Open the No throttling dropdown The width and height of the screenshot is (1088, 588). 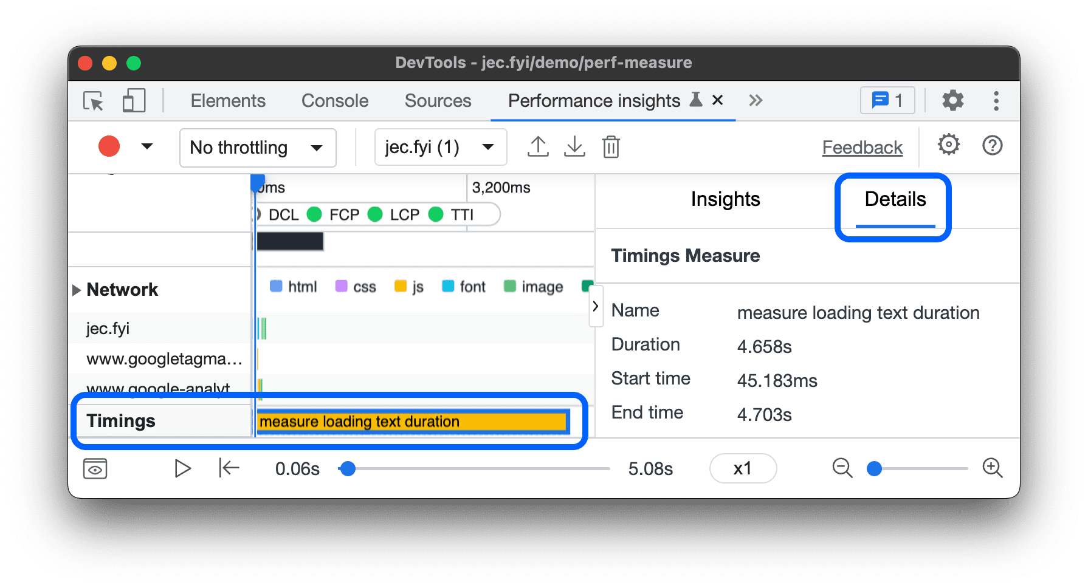click(258, 148)
